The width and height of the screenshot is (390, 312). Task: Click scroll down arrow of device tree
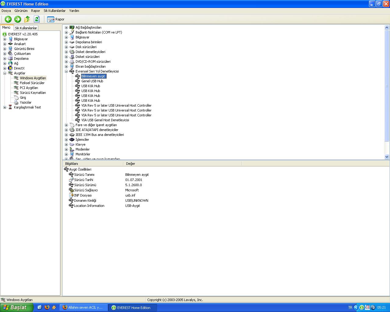pyautogui.click(x=387, y=157)
